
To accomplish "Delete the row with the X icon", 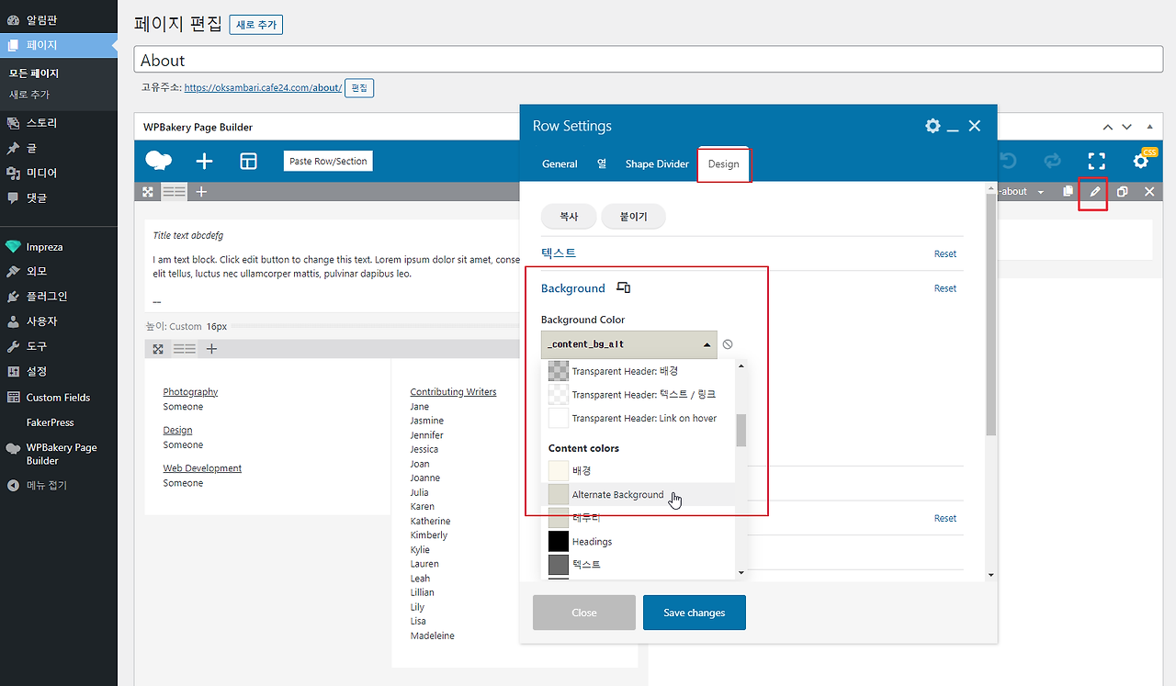I will click(1149, 192).
